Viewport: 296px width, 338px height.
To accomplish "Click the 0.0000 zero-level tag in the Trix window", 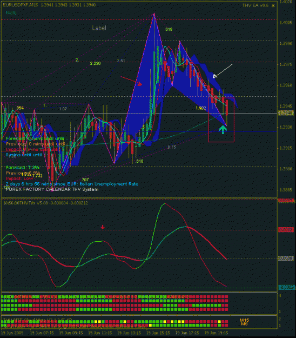I will (286, 259).
